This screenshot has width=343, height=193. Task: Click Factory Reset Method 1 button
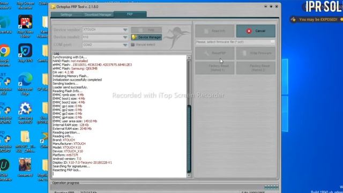pyautogui.click(x=214, y=68)
